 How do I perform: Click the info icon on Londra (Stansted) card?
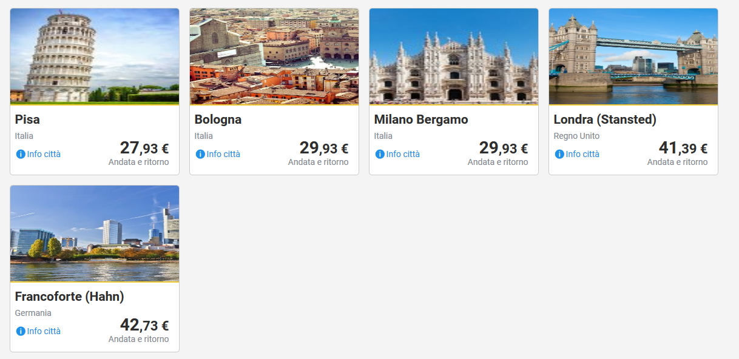point(559,154)
